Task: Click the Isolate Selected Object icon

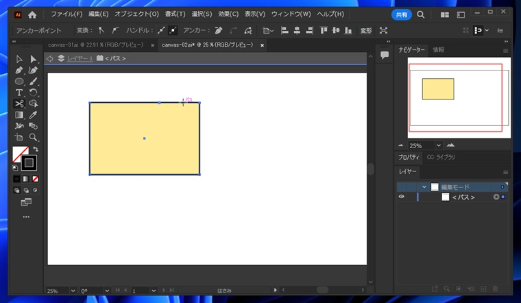Action: coord(383,31)
